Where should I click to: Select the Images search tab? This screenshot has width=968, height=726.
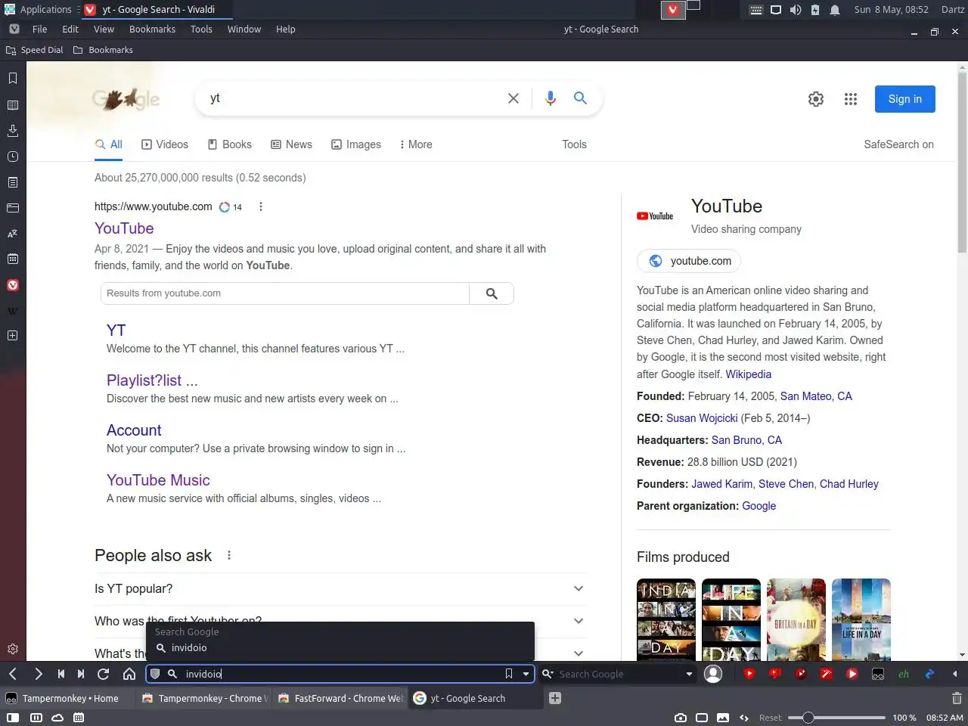pos(356,144)
